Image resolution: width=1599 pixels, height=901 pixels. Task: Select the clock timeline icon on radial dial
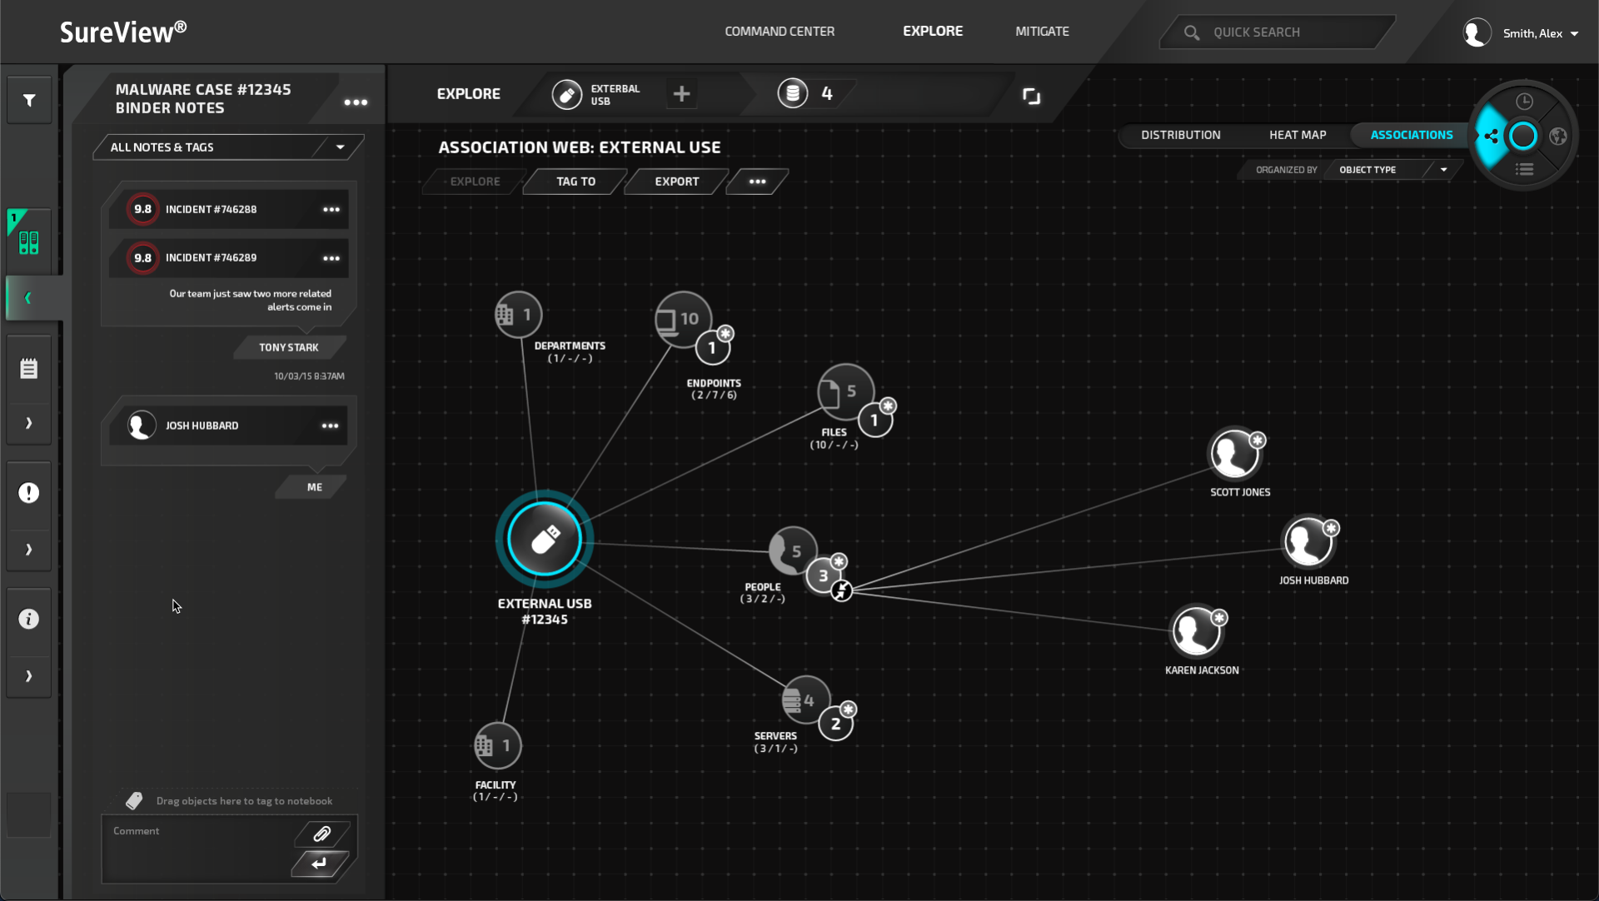1524,102
